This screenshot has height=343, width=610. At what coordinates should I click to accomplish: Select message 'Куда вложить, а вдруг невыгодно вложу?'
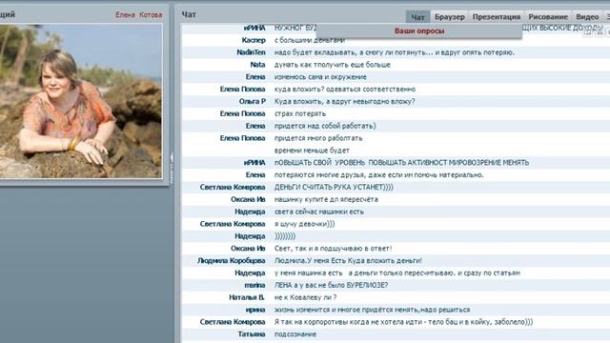click(345, 101)
